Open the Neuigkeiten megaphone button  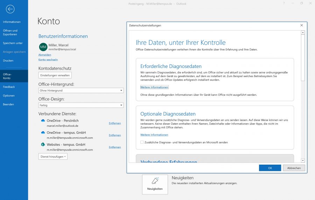(155, 184)
